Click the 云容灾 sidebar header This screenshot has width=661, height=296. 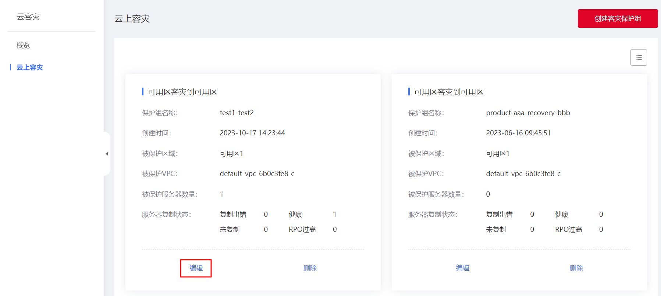click(x=28, y=17)
